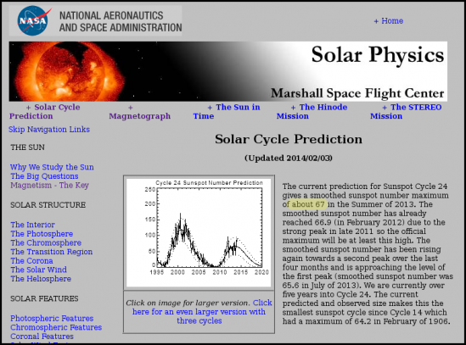
Task: Click the Cycle 24 sunspot prediction chart
Action: click(199, 232)
